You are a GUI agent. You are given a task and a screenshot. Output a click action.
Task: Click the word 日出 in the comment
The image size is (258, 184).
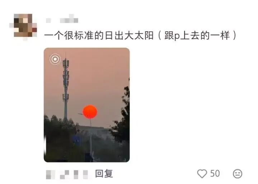tap(114, 36)
